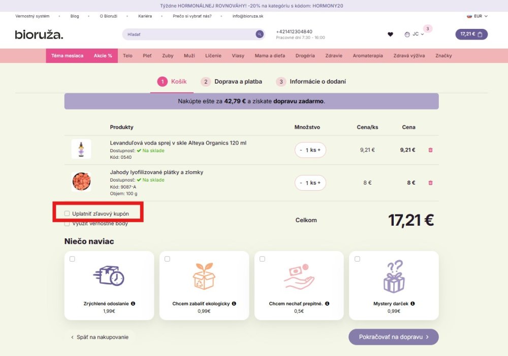508x356 pixels.
Task: Remove Jahody lyofilizované using trash icon
Action: point(431,183)
